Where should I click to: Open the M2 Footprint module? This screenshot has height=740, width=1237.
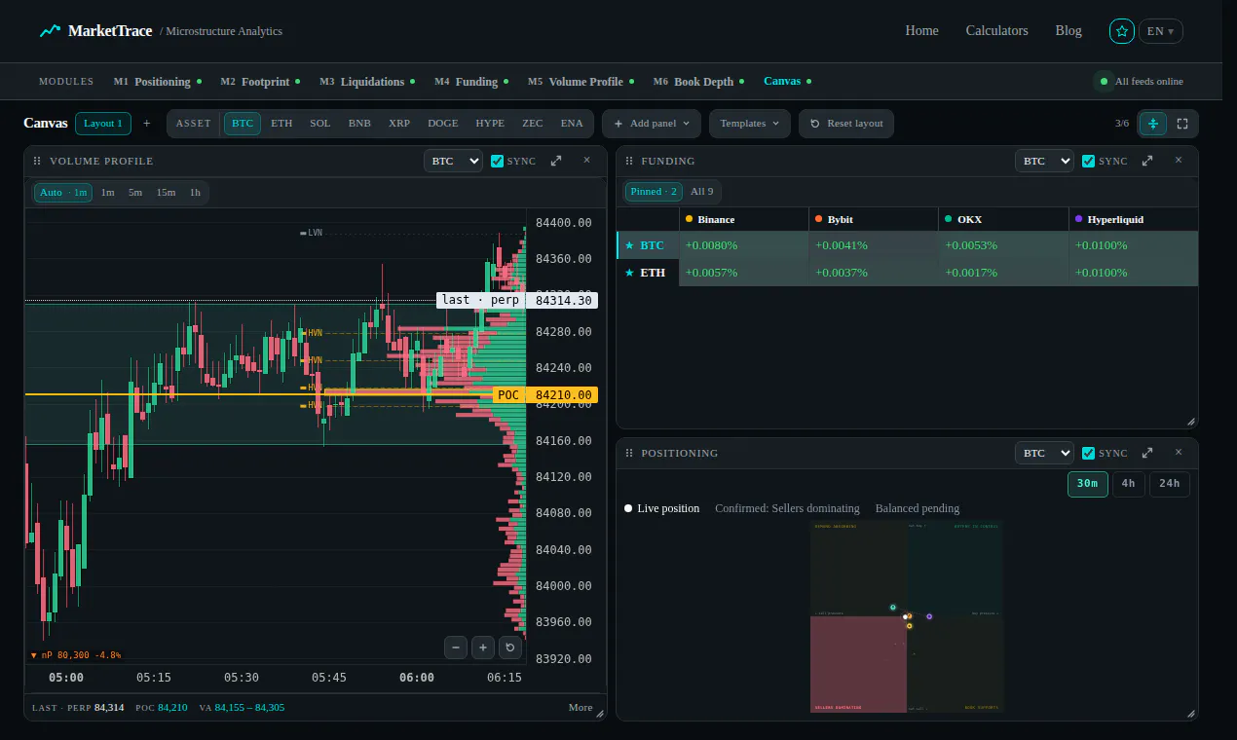[260, 82]
